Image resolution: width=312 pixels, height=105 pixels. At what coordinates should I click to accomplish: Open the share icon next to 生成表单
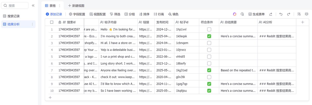271,14
